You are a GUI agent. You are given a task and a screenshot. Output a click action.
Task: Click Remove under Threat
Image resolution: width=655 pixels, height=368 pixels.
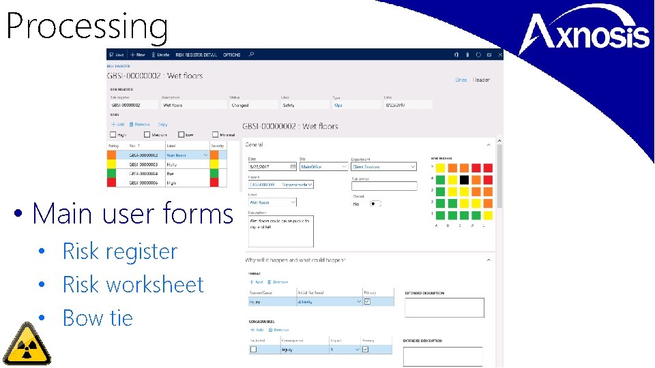coord(278,282)
